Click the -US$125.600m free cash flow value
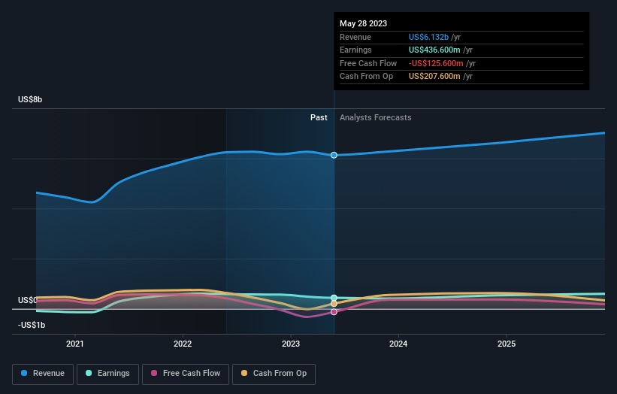Screen dimensions: 617x394 pyautogui.click(x=436, y=63)
